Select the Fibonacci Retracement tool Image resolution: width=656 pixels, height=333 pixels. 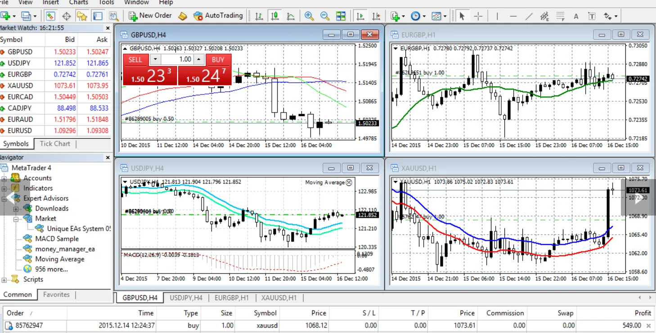coord(560,17)
